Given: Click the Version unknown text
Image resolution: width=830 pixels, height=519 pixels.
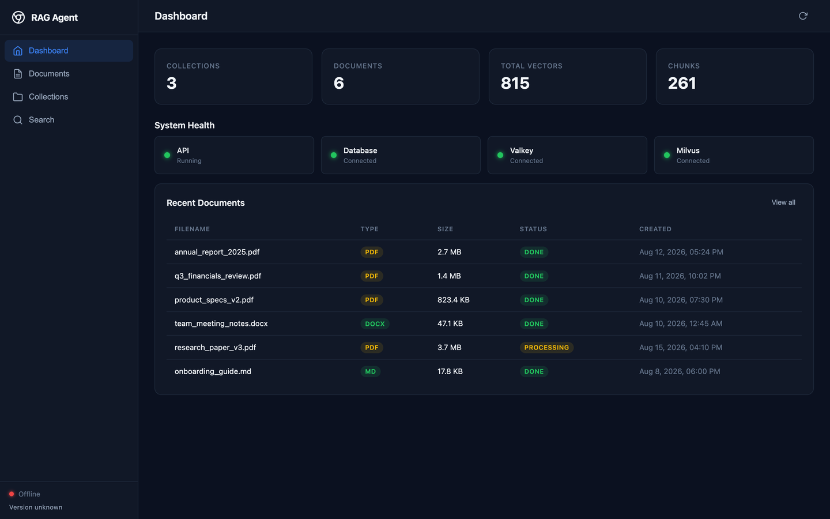Looking at the screenshot, I should pos(36,507).
